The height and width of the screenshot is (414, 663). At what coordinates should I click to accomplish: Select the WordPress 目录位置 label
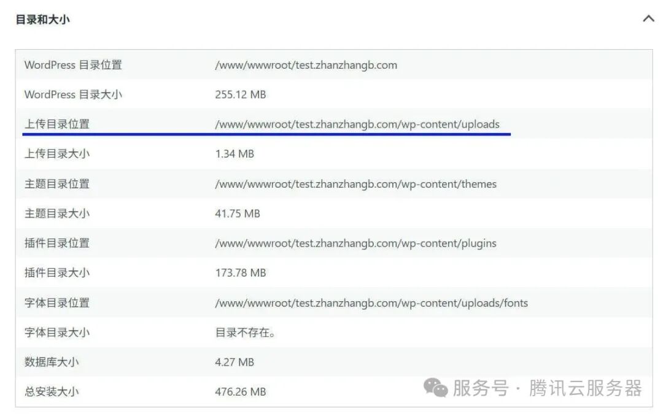click(x=73, y=65)
